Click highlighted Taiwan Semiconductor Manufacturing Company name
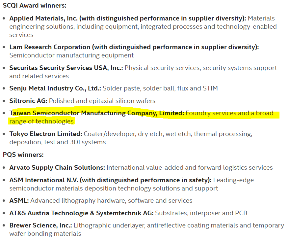Image resolution: width=290 pixels, height=243 pixels. point(96,113)
